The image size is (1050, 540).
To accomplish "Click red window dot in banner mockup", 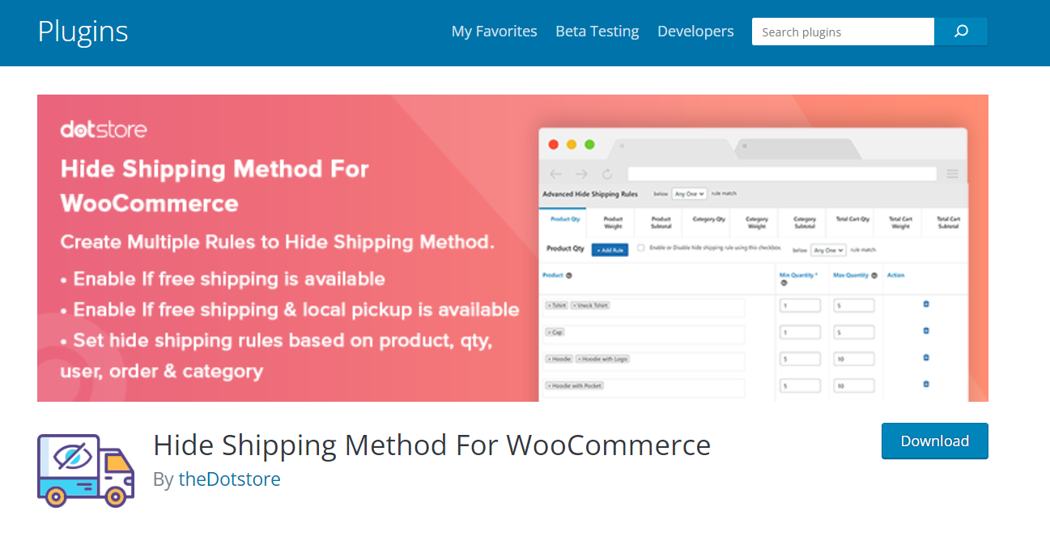I will click(x=554, y=145).
